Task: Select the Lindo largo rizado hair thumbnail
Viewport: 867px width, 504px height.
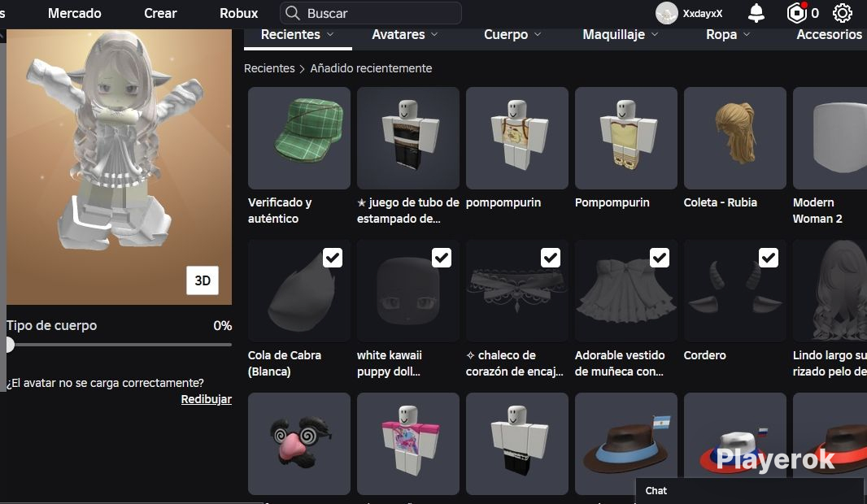Action: click(830, 291)
